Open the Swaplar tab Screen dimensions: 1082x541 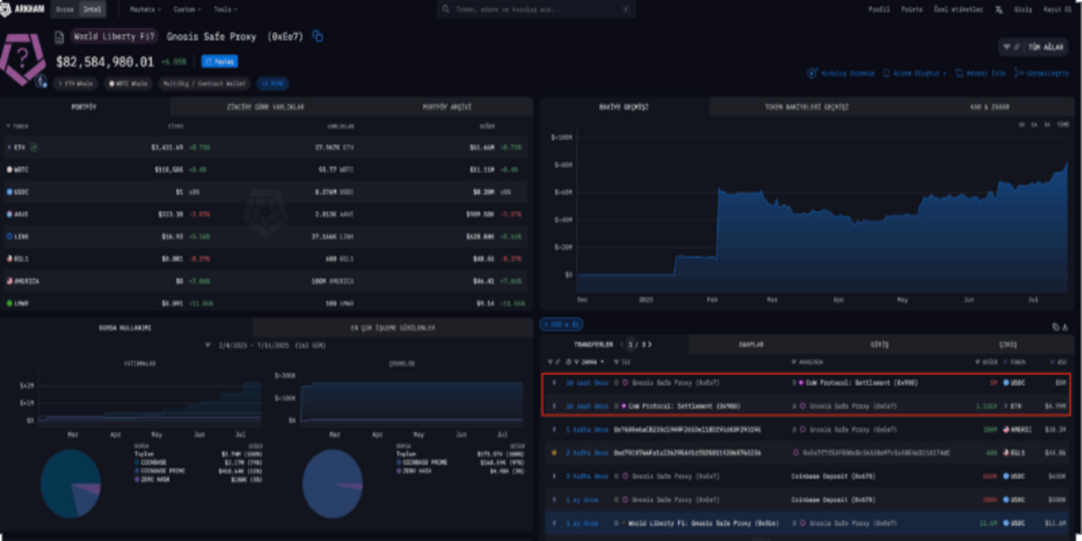tap(751, 344)
